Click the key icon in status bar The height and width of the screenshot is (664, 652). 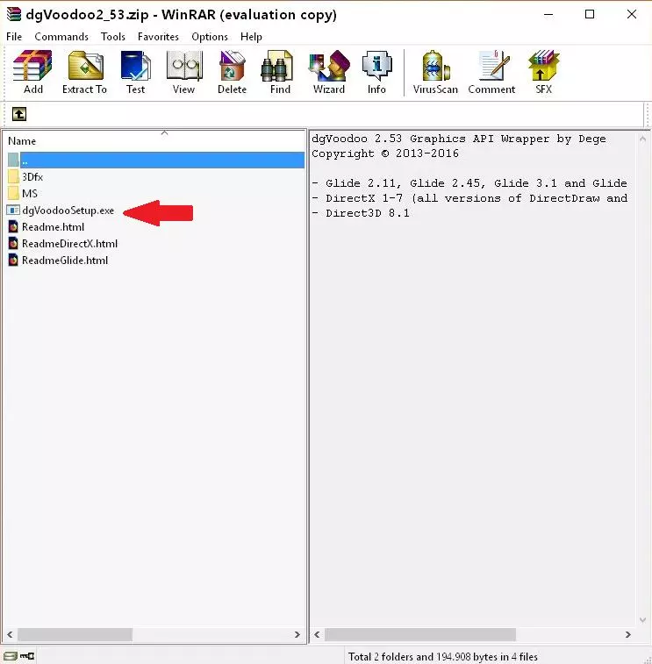click(27, 656)
